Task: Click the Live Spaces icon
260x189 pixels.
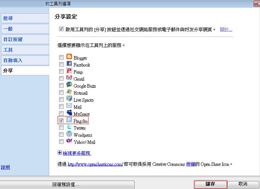Action: 69,99
